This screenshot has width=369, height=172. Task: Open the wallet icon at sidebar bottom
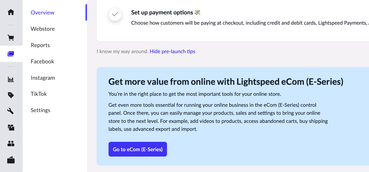pos(11,160)
